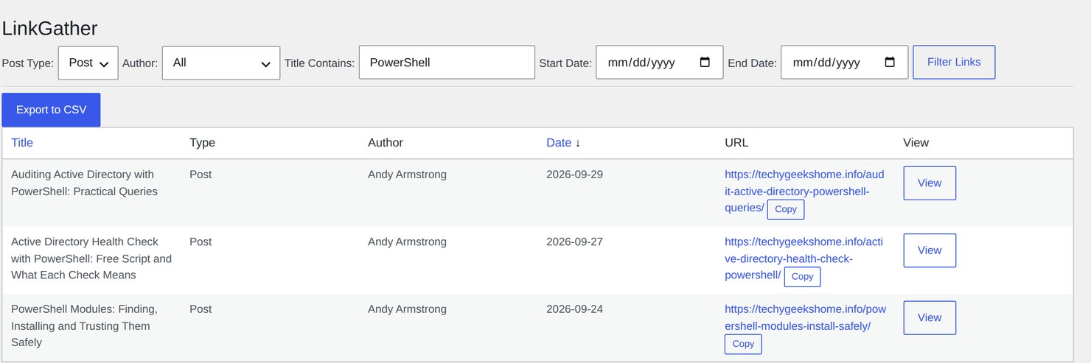The image size is (1091, 363).
Task: Click the 'Title Contains:' label
Action: [320, 63]
